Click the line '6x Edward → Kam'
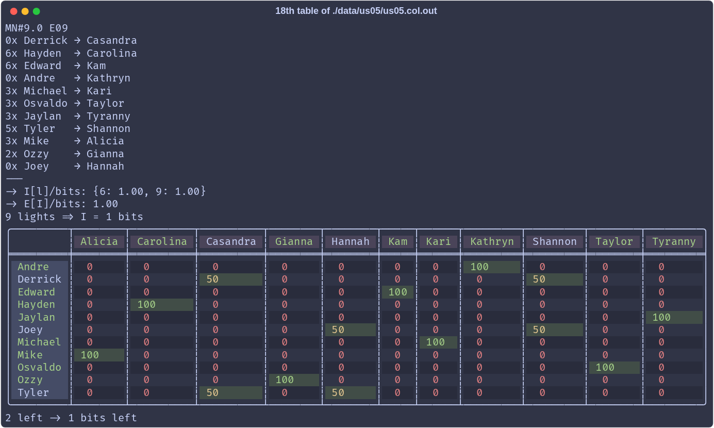 pyautogui.click(x=56, y=65)
